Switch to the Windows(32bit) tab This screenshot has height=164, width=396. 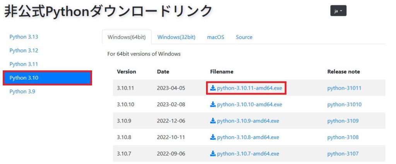[x=176, y=37]
